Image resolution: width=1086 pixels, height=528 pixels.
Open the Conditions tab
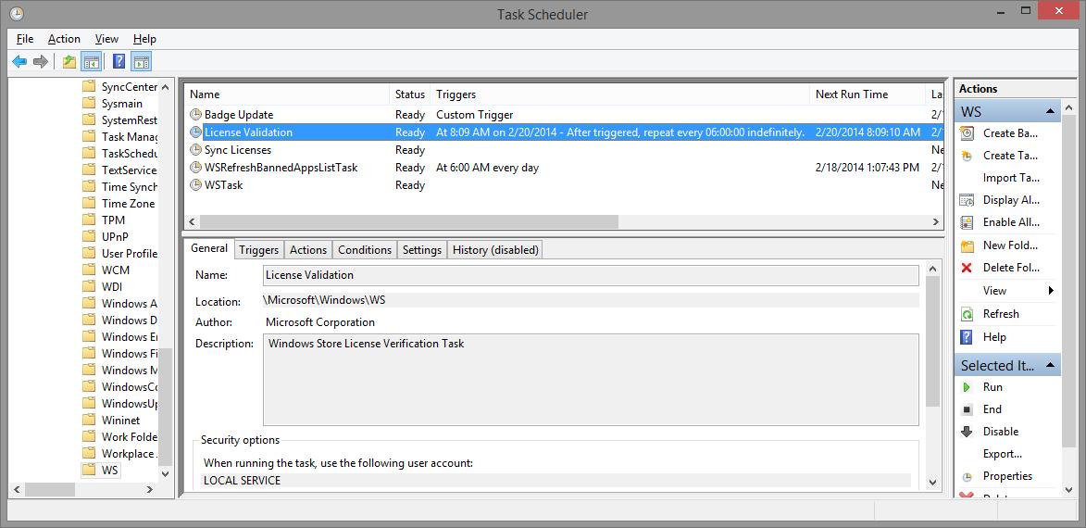[x=364, y=249]
